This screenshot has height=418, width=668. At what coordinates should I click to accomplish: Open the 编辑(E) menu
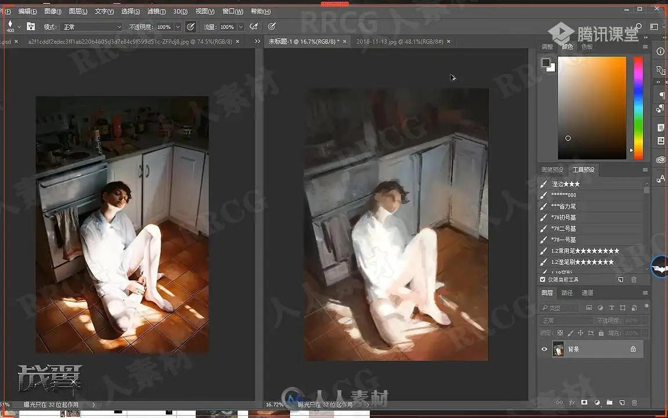[28, 12]
